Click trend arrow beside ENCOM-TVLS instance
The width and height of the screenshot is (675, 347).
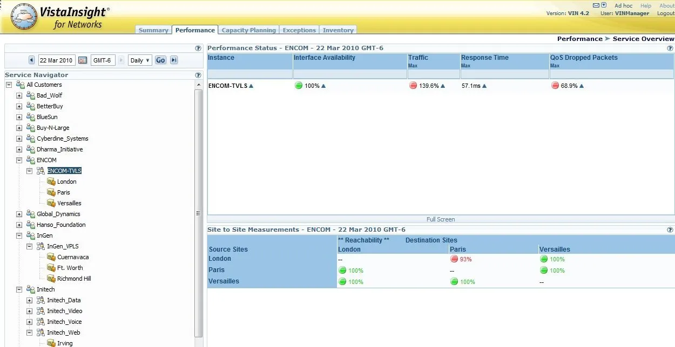(251, 86)
